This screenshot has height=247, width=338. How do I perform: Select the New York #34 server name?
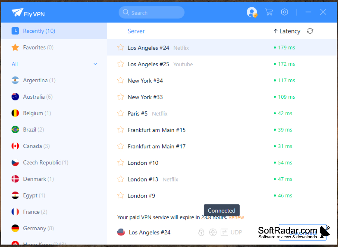(145, 81)
